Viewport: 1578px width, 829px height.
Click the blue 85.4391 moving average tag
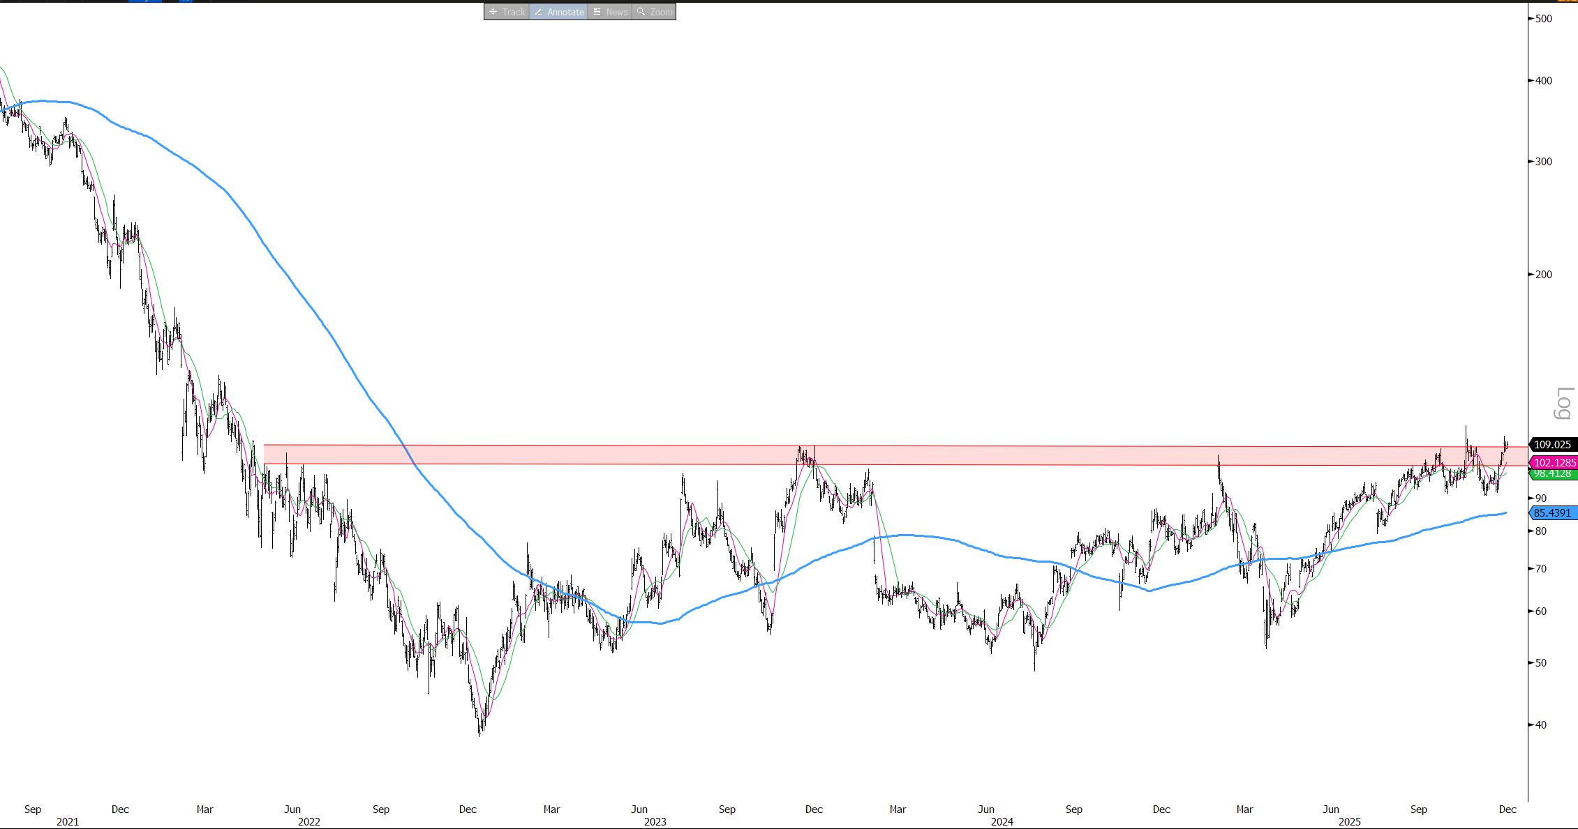point(1552,512)
